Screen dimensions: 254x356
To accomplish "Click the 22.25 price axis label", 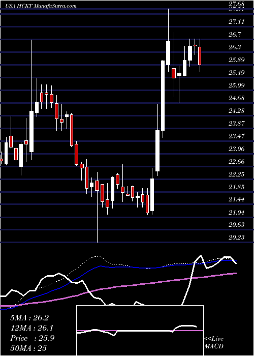I will pos(237,174).
